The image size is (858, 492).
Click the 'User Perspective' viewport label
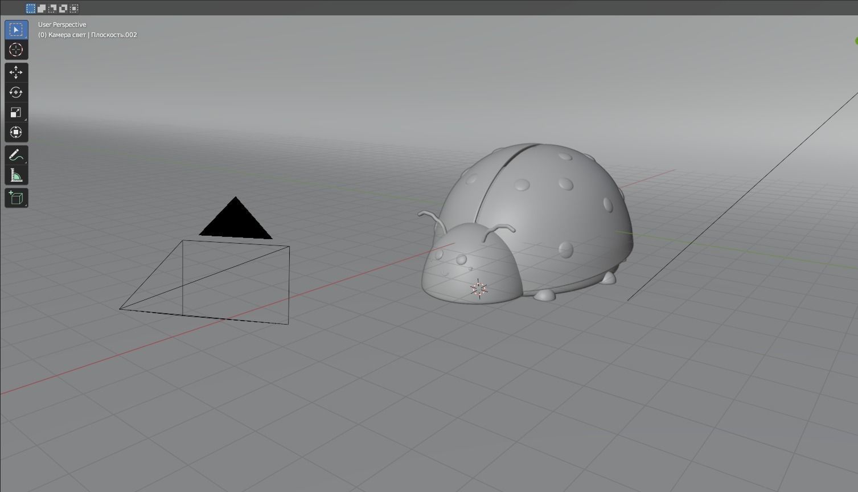tap(62, 24)
